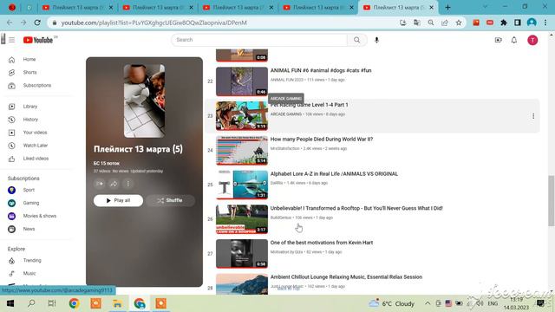Viewport: 555px width, 312px height.
Task: Open Kevin Hart motivations video title
Action: click(322, 243)
